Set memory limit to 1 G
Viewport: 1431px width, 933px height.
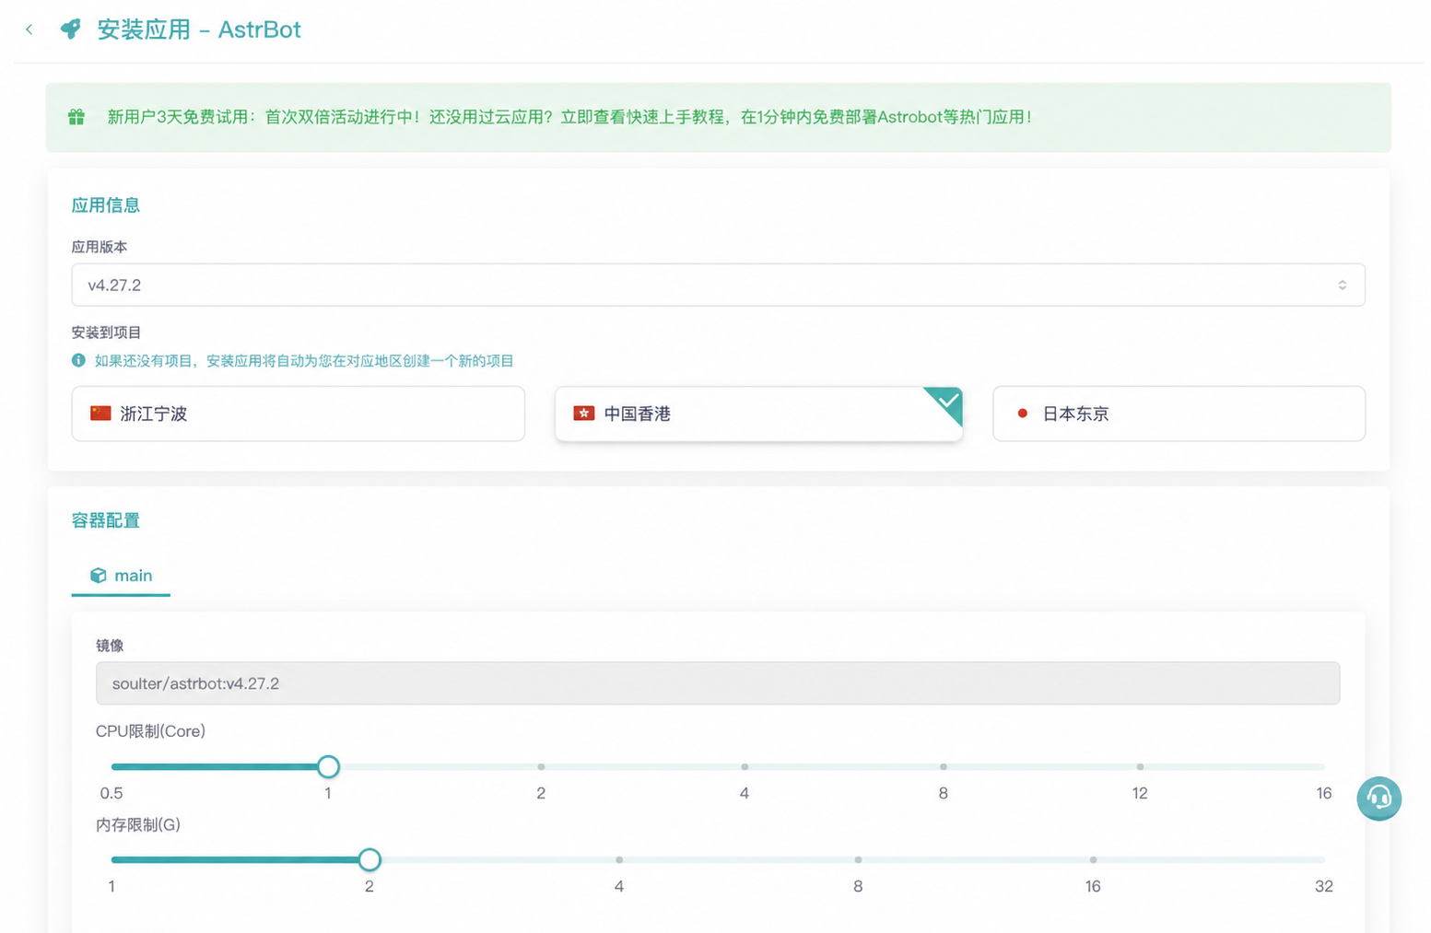point(112,859)
